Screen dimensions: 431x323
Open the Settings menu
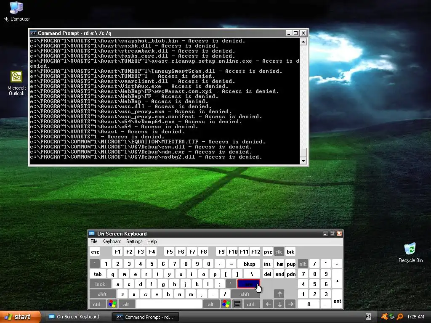click(x=134, y=241)
